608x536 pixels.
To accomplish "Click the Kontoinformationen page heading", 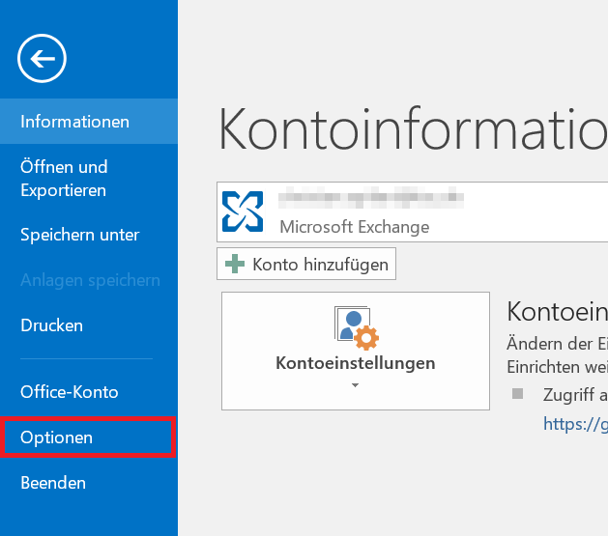I will (413, 128).
